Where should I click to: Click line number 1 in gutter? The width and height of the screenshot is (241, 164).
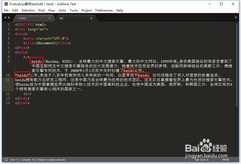9,25
